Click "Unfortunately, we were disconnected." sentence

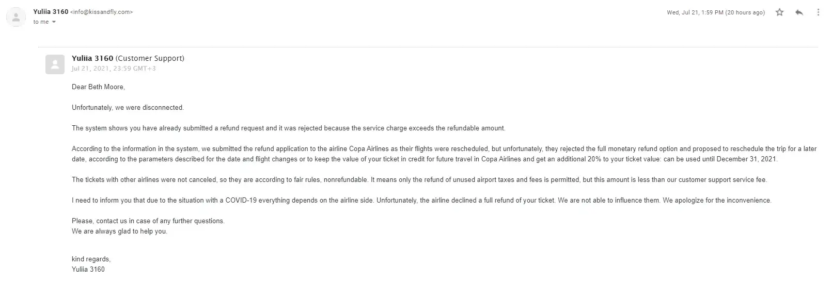pyautogui.click(x=128, y=108)
